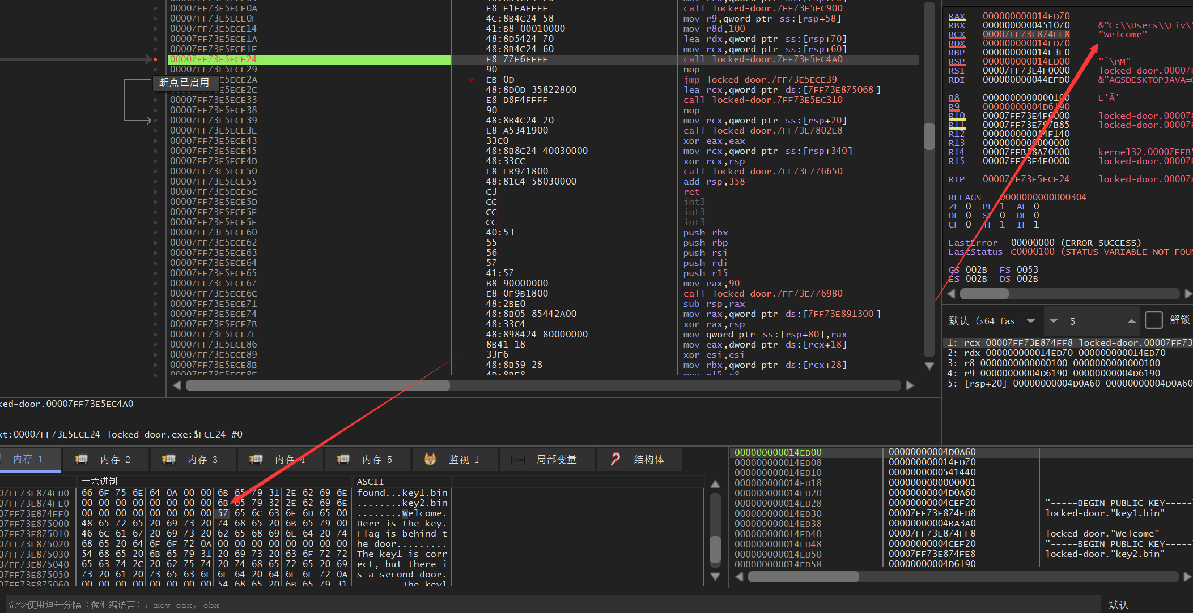
Task: Select argument 1 rcx row in call arguments
Action: tap(1068, 343)
